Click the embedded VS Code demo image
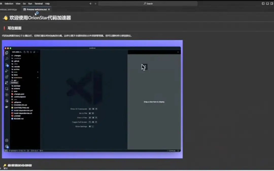The height and width of the screenshot is (171, 274). click(x=92, y=99)
